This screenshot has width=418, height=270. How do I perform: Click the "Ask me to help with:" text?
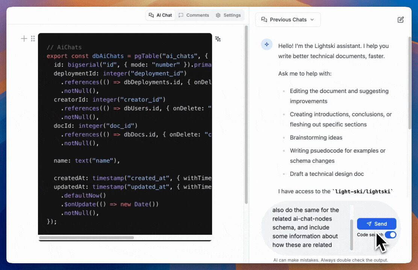pos(305,73)
